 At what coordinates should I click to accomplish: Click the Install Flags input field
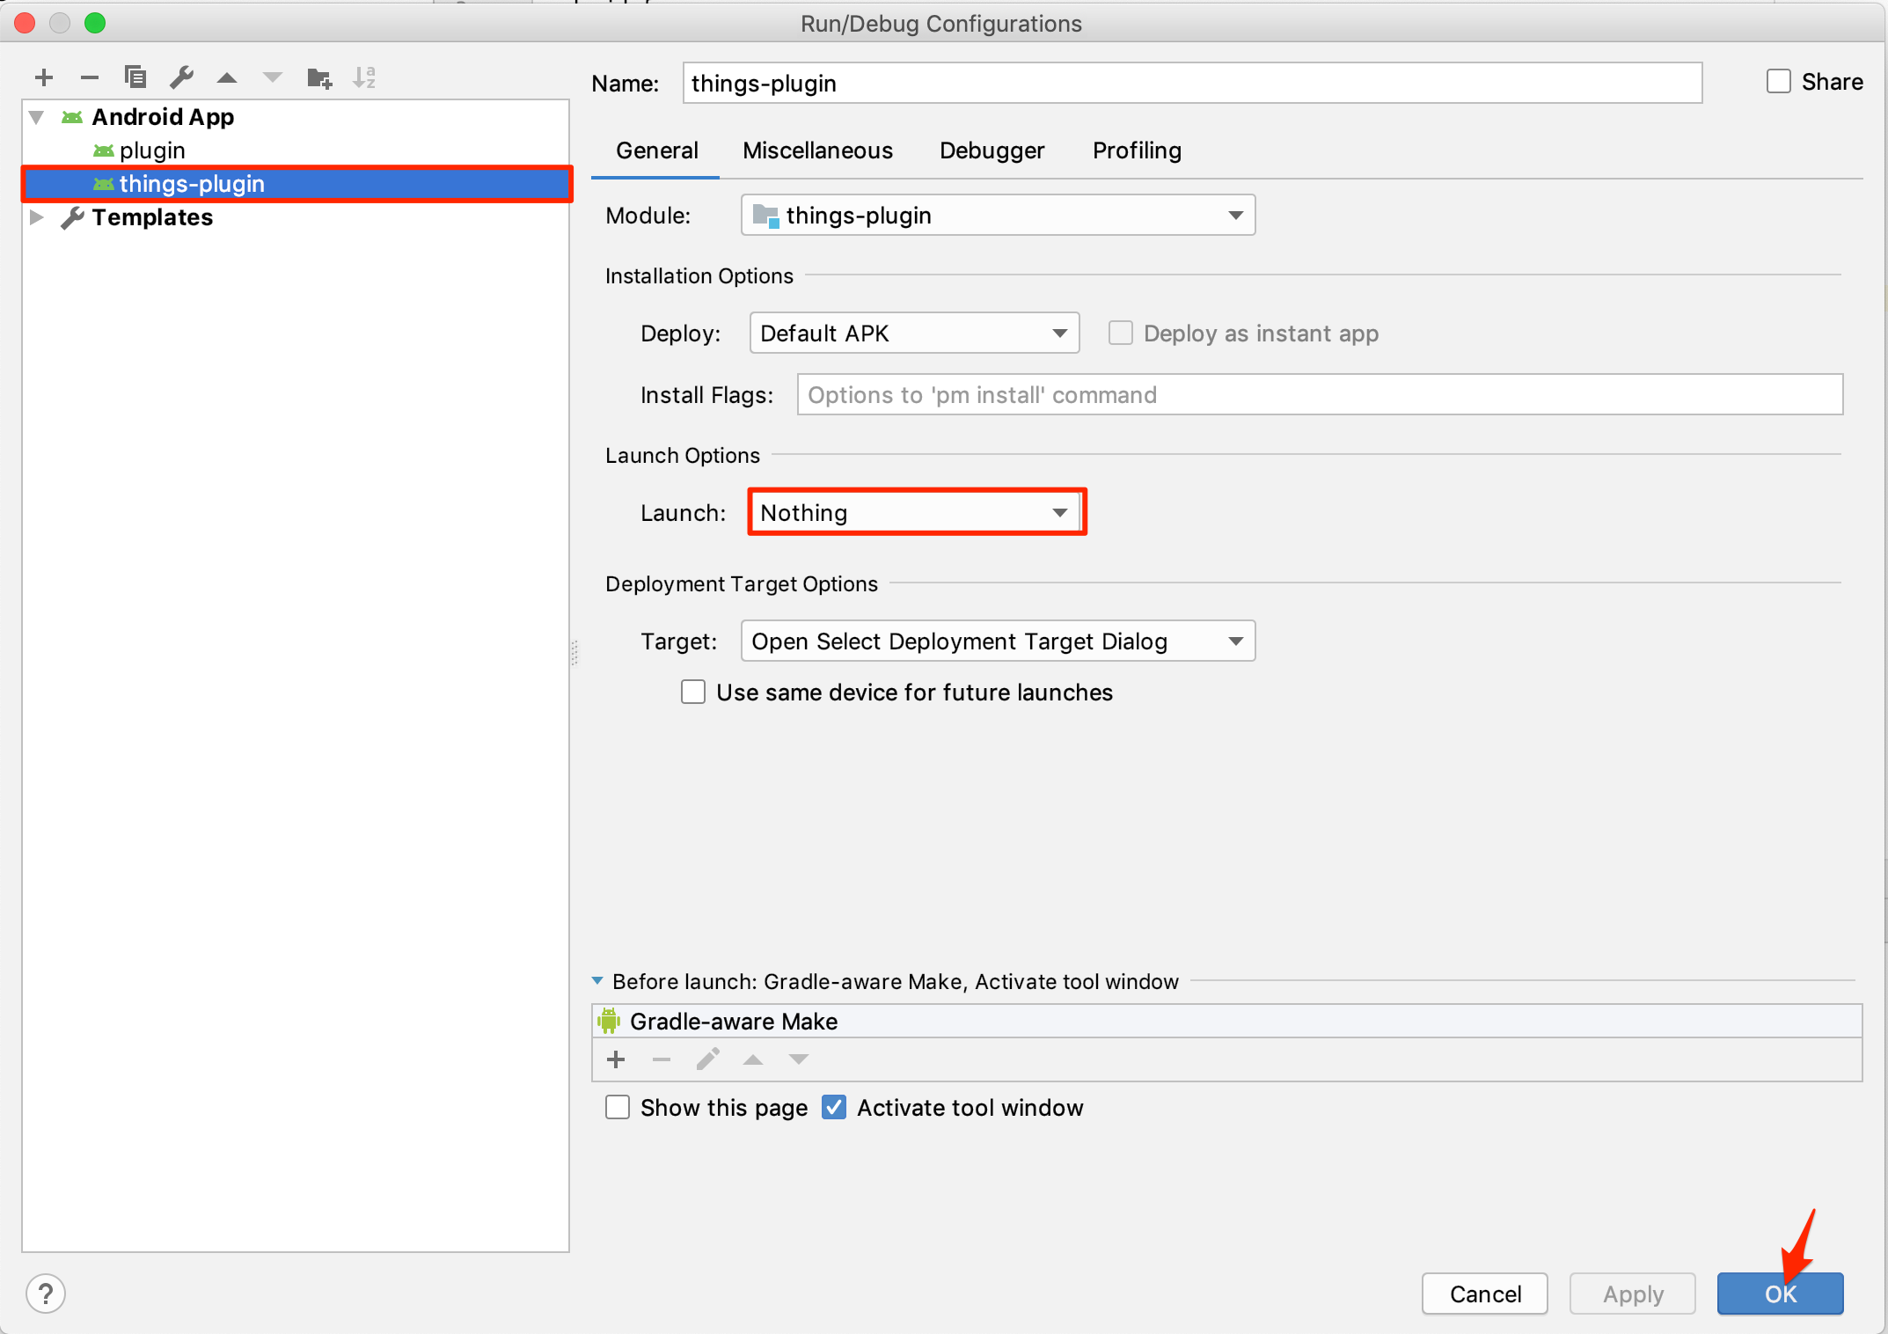pos(1319,395)
